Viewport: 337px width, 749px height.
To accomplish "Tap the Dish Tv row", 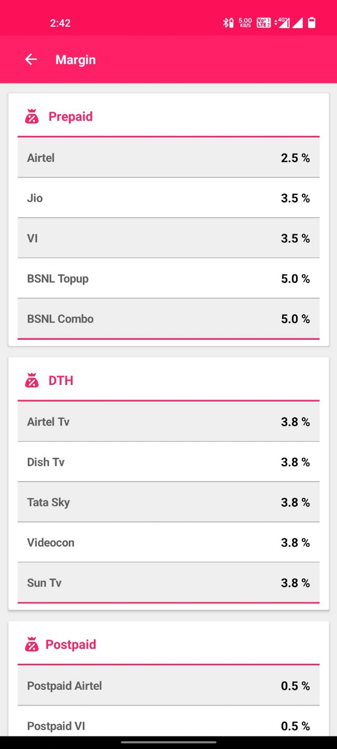I will [168, 462].
